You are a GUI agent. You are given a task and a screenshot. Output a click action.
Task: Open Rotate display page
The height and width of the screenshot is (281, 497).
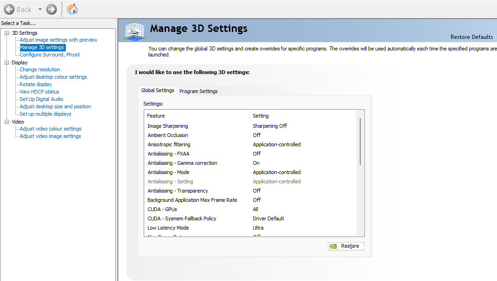pyautogui.click(x=36, y=85)
